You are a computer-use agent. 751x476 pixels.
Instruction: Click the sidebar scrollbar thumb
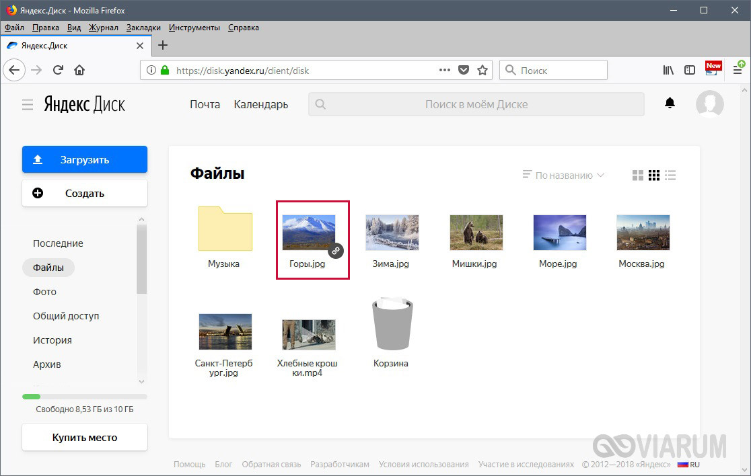(141, 260)
